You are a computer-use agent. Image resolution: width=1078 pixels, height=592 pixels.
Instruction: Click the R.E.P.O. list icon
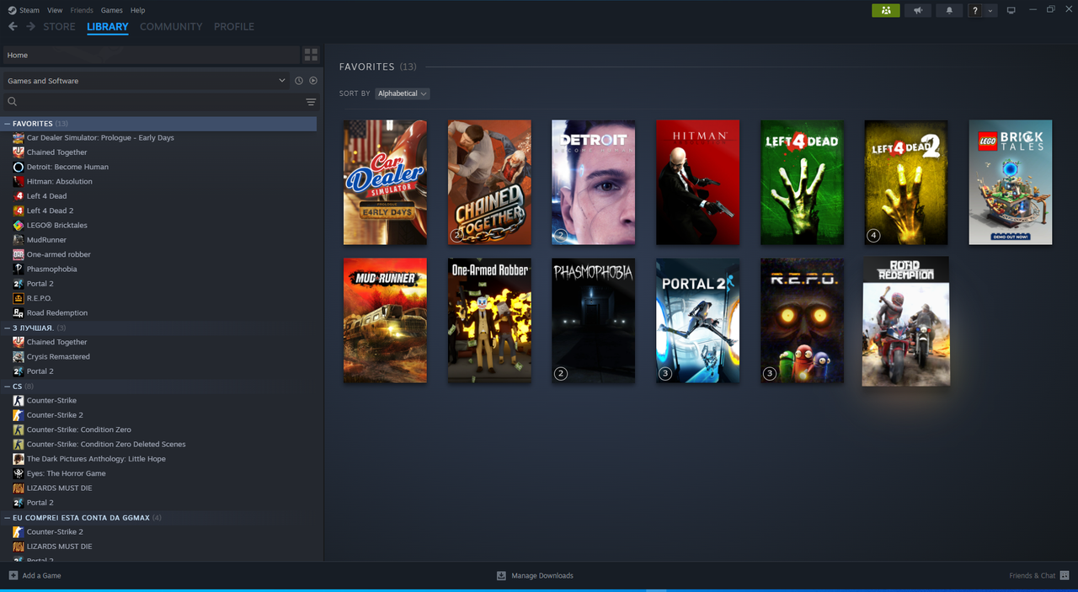point(19,298)
